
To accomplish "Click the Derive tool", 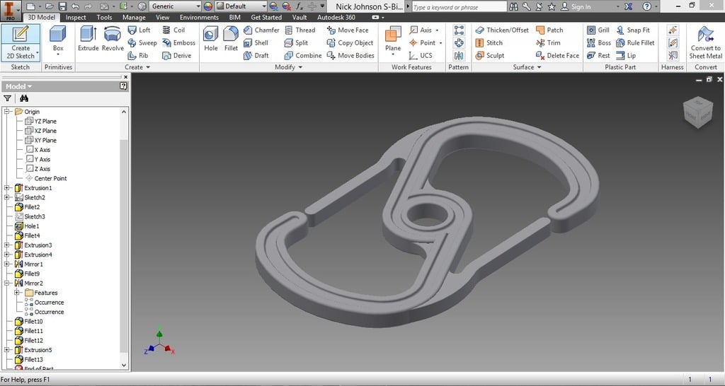I will (x=176, y=55).
